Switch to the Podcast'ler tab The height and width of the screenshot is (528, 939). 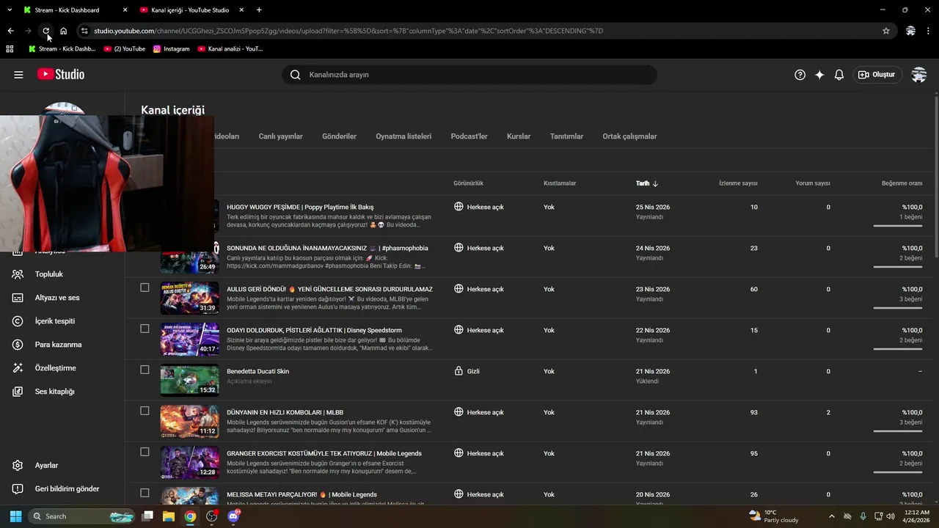pyautogui.click(x=469, y=136)
